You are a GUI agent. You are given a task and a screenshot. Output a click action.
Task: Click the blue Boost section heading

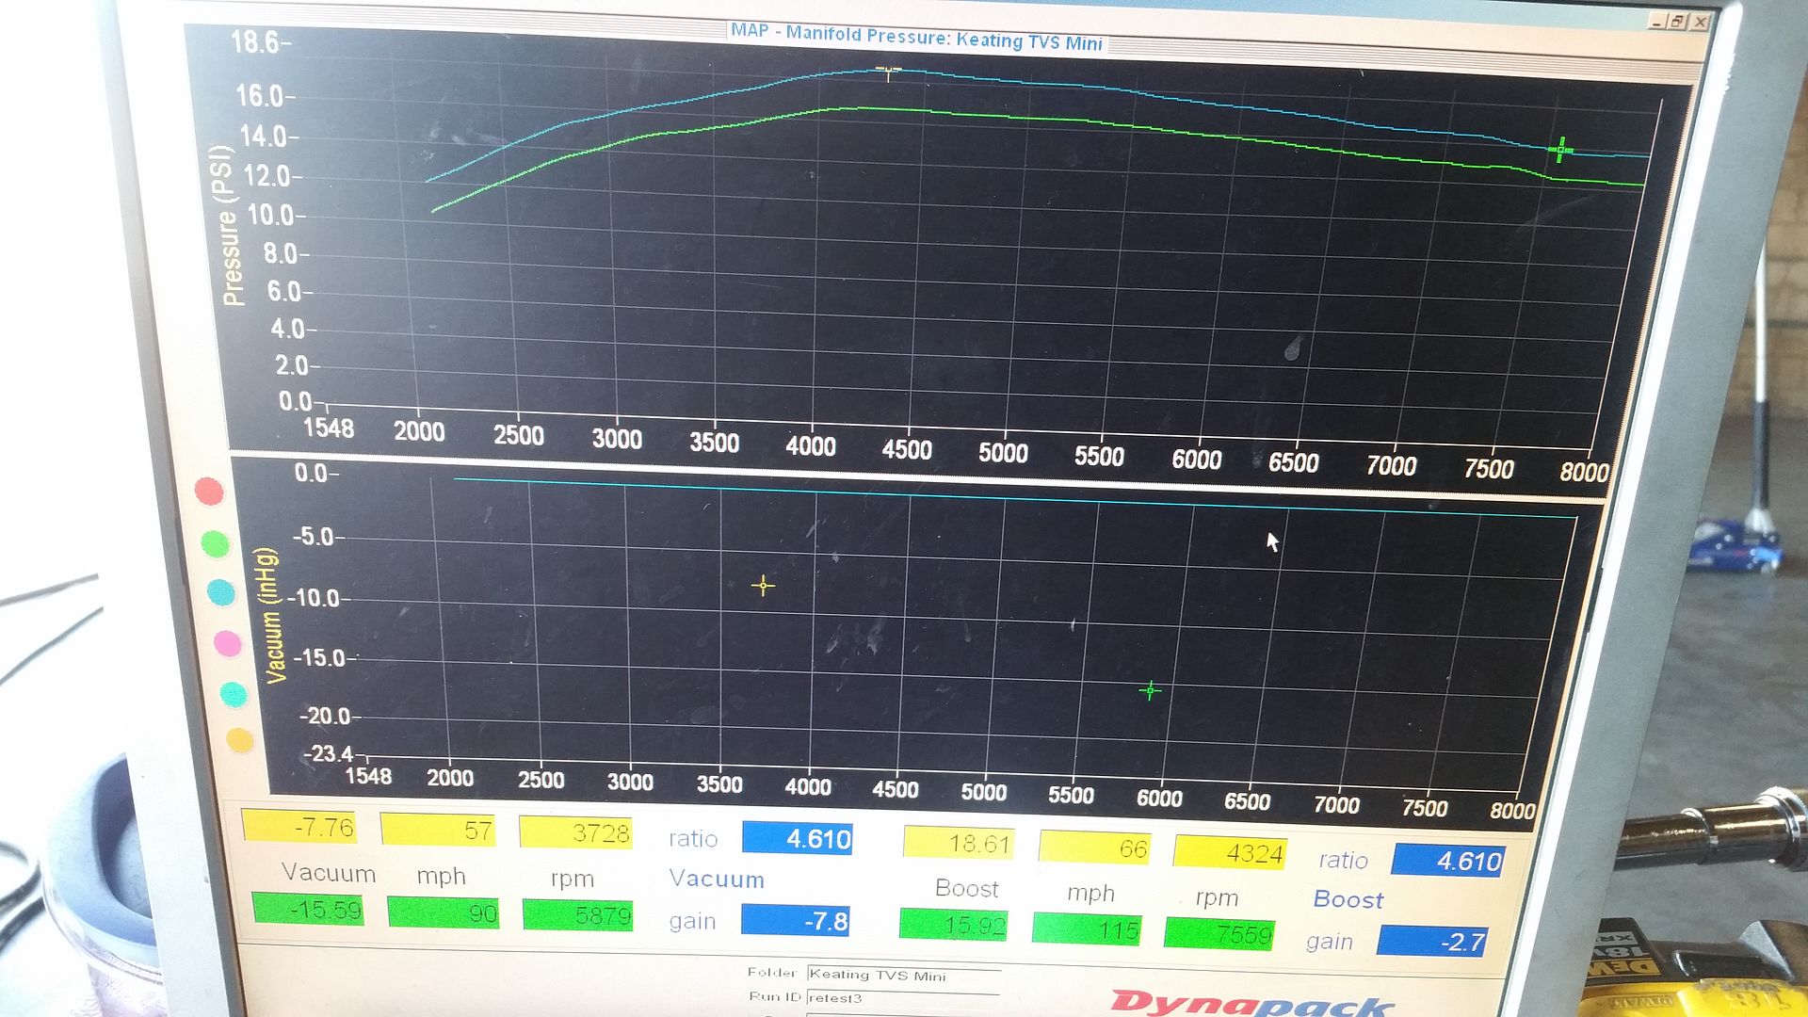click(x=1348, y=899)
